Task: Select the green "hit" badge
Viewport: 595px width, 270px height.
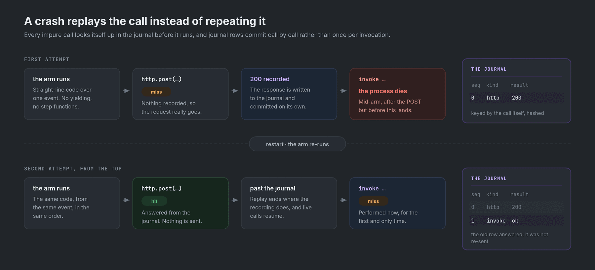Action: [154, 201]
